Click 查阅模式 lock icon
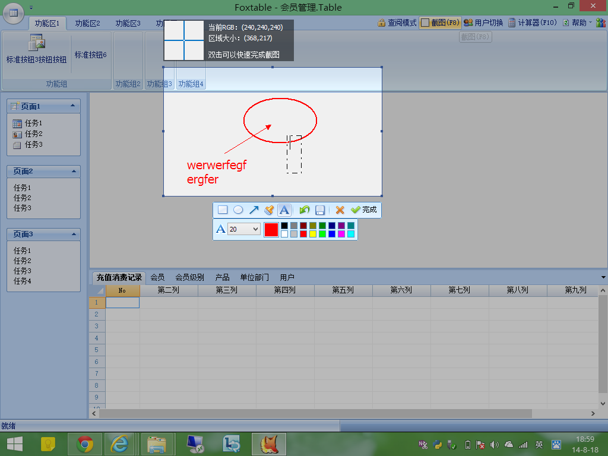The height and width of the screenshot is (456, 608). click(382, 23)
